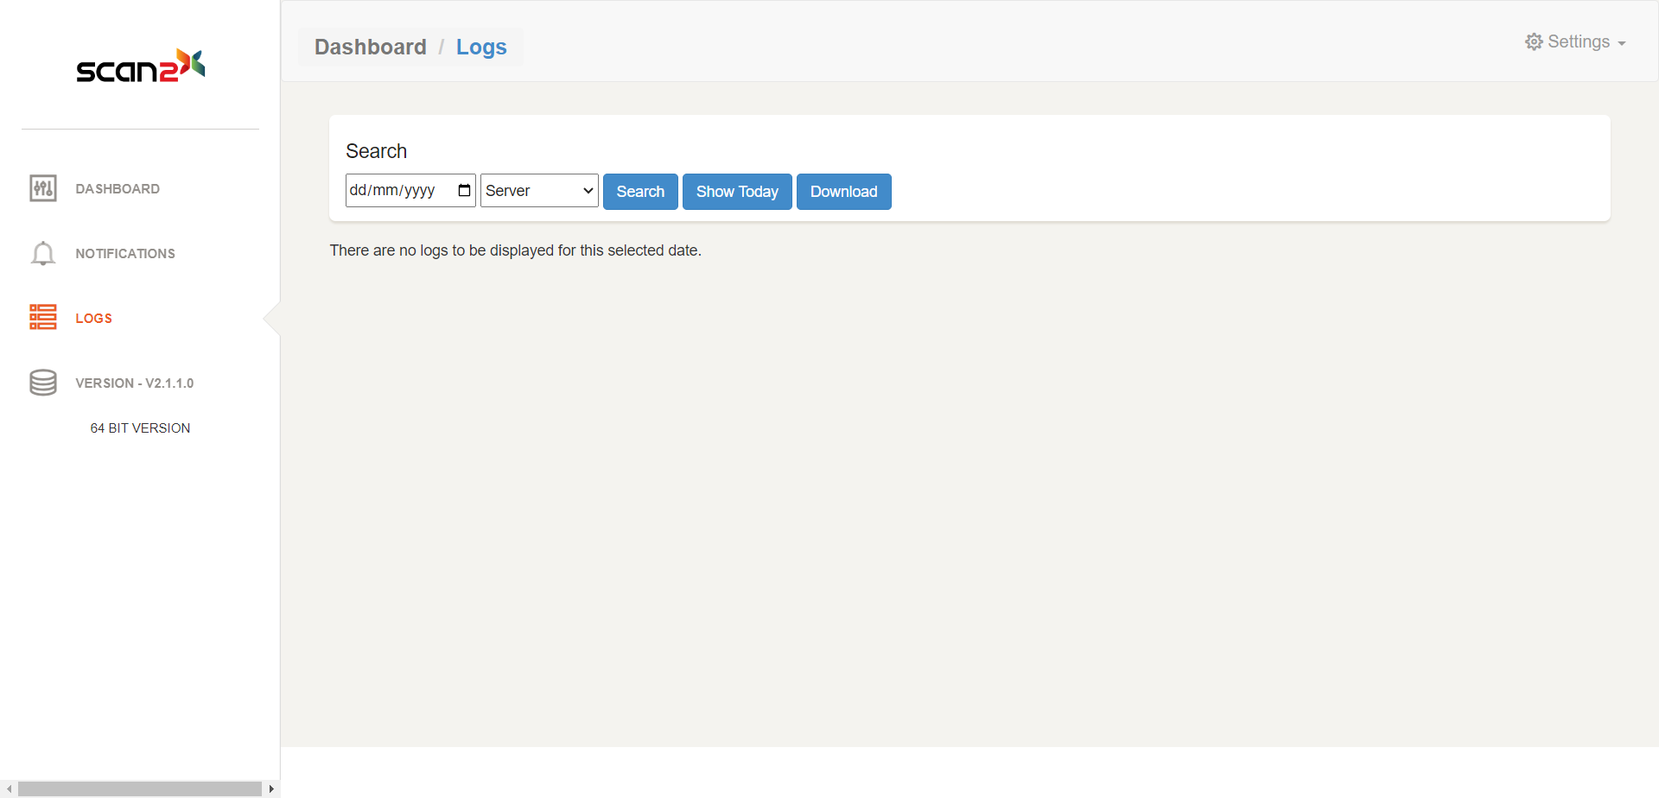Open the NOTIFICATIONS sidebar menu item
The height and width of the screenshot is (798, 1659).
click(125, 253)
